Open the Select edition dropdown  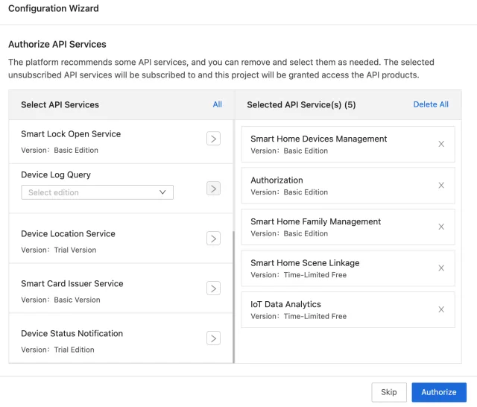coord(97,192)
